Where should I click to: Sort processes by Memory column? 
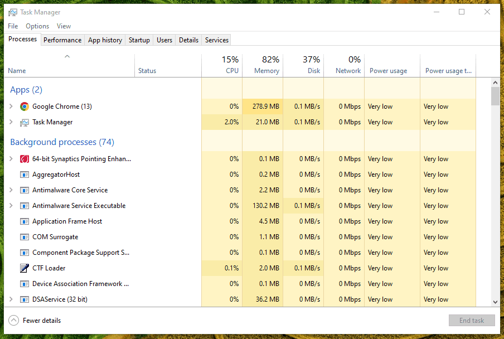[263, 66]
